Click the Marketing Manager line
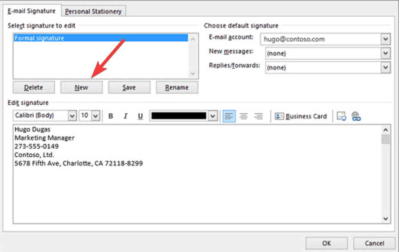Image resolution: width=399 pixels, height=252 pixels. point(44,138)
